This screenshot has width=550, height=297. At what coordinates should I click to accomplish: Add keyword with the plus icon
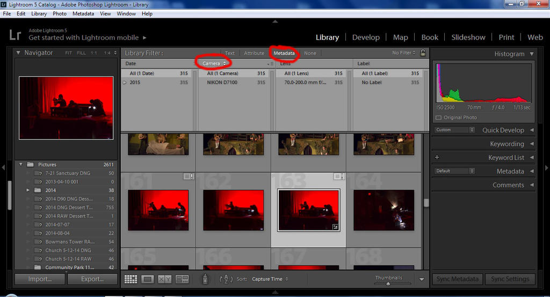click(437, 158)
